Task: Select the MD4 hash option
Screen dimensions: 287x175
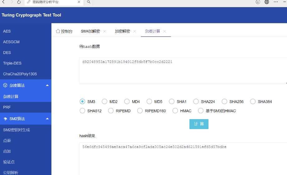Action: click(127, 101)
